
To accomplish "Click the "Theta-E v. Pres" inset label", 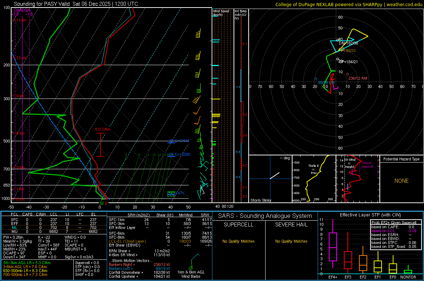I will [x=314, y=169].
